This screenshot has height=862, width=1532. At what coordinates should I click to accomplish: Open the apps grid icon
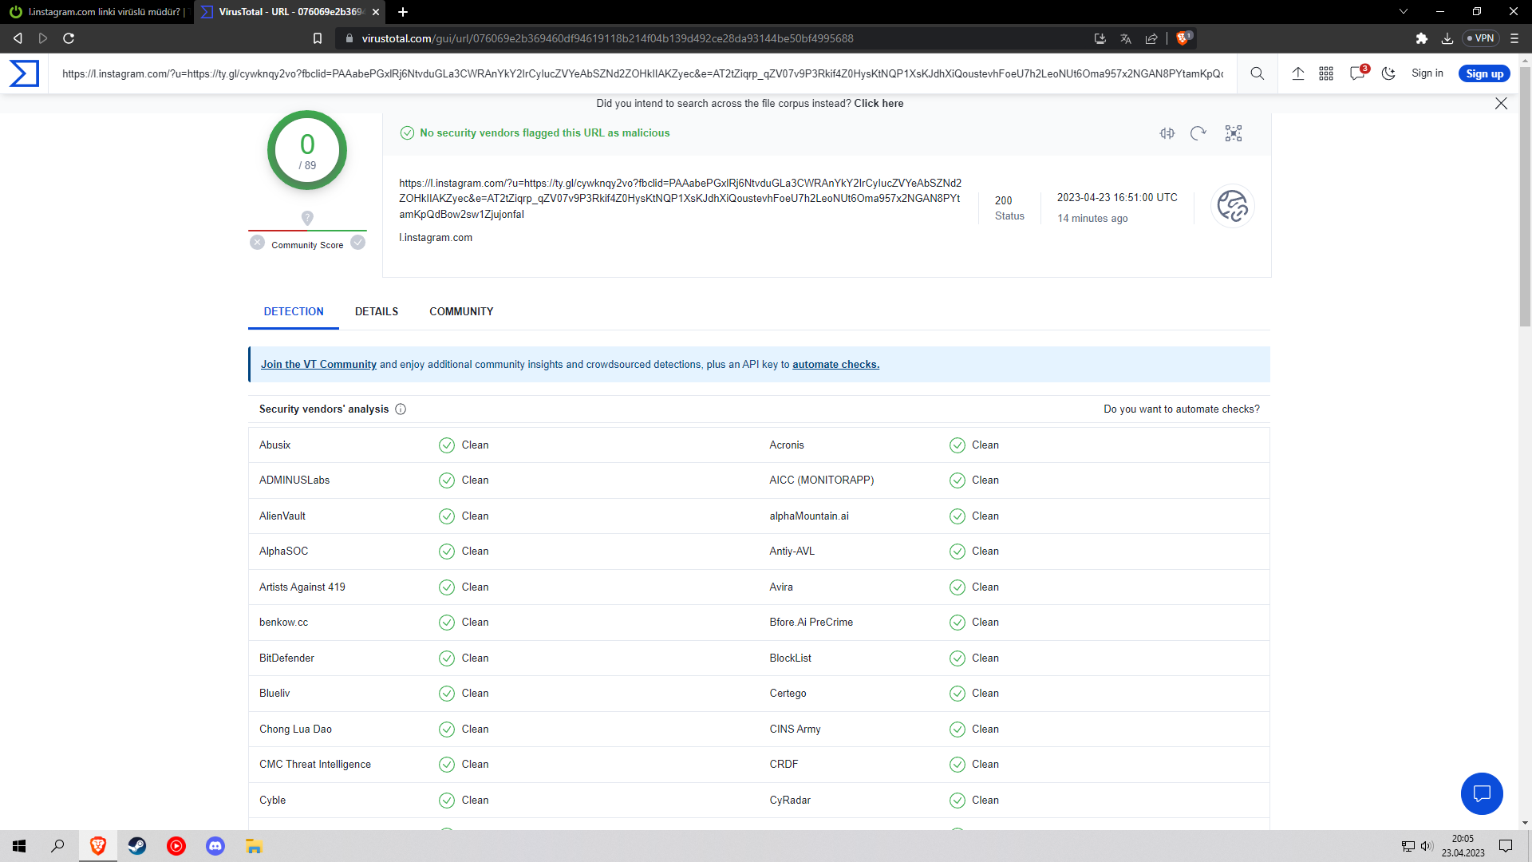[1326, 73]
